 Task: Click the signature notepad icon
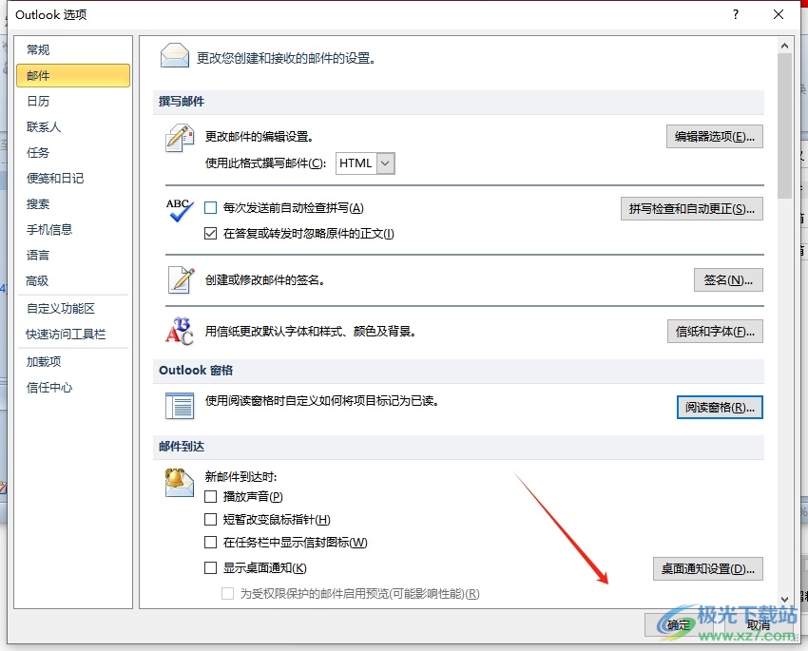(181, 279)
